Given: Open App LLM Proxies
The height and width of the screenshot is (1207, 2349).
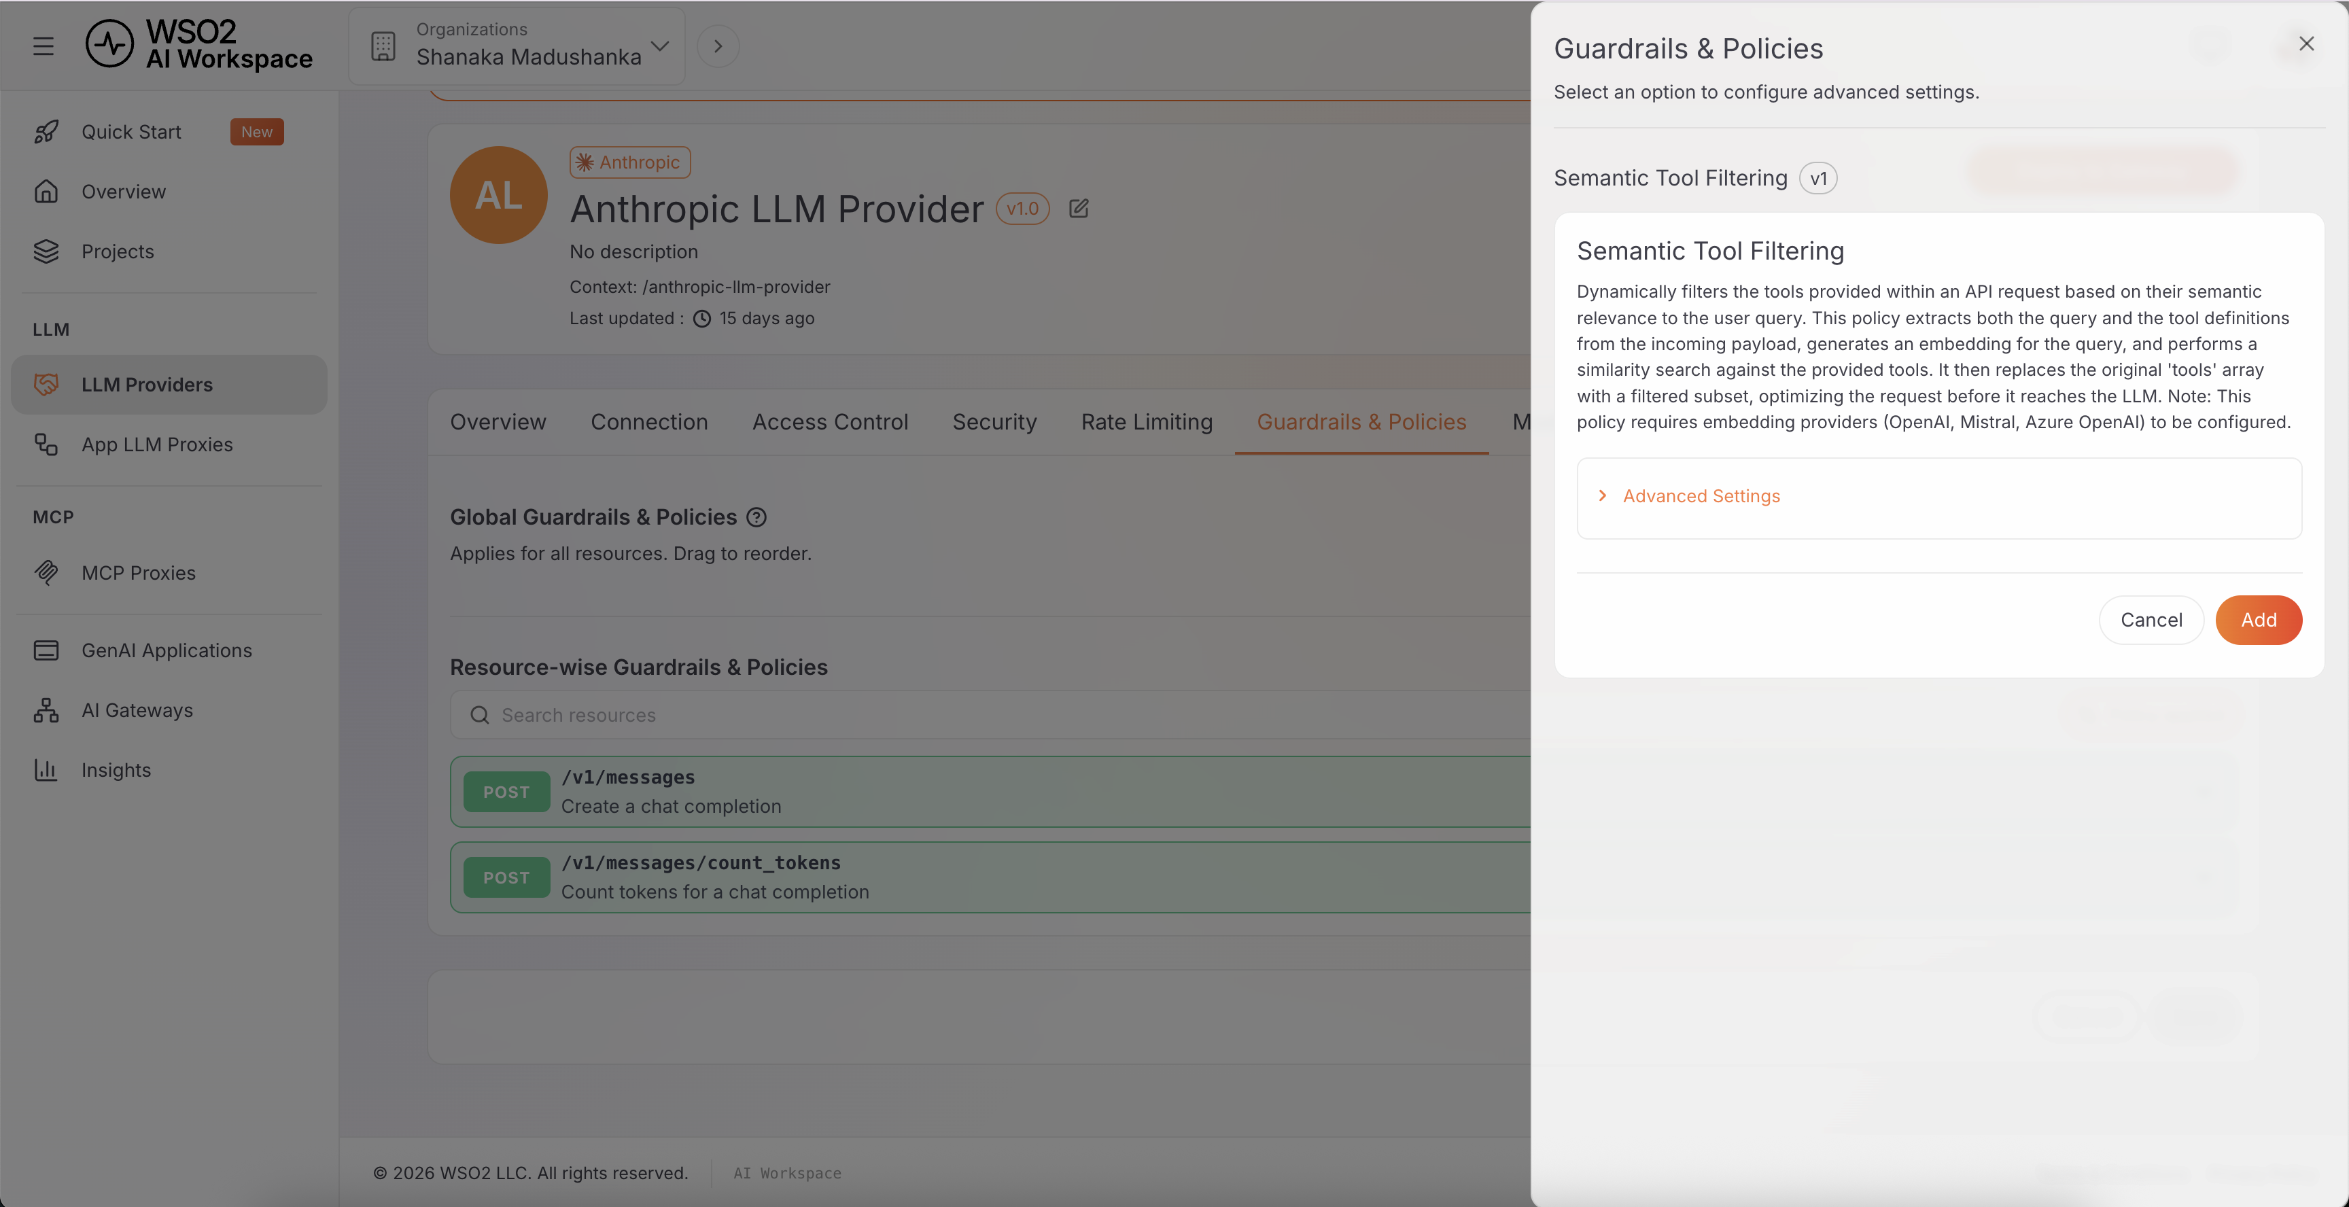Looking at the screenshot, I should tap(169, 444).
